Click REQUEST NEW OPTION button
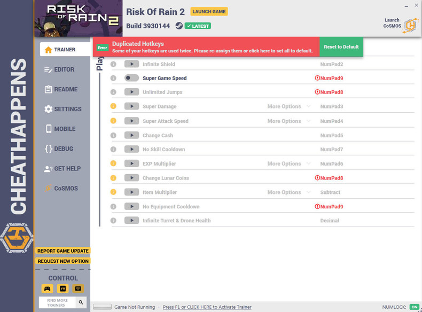 [63, 261]
